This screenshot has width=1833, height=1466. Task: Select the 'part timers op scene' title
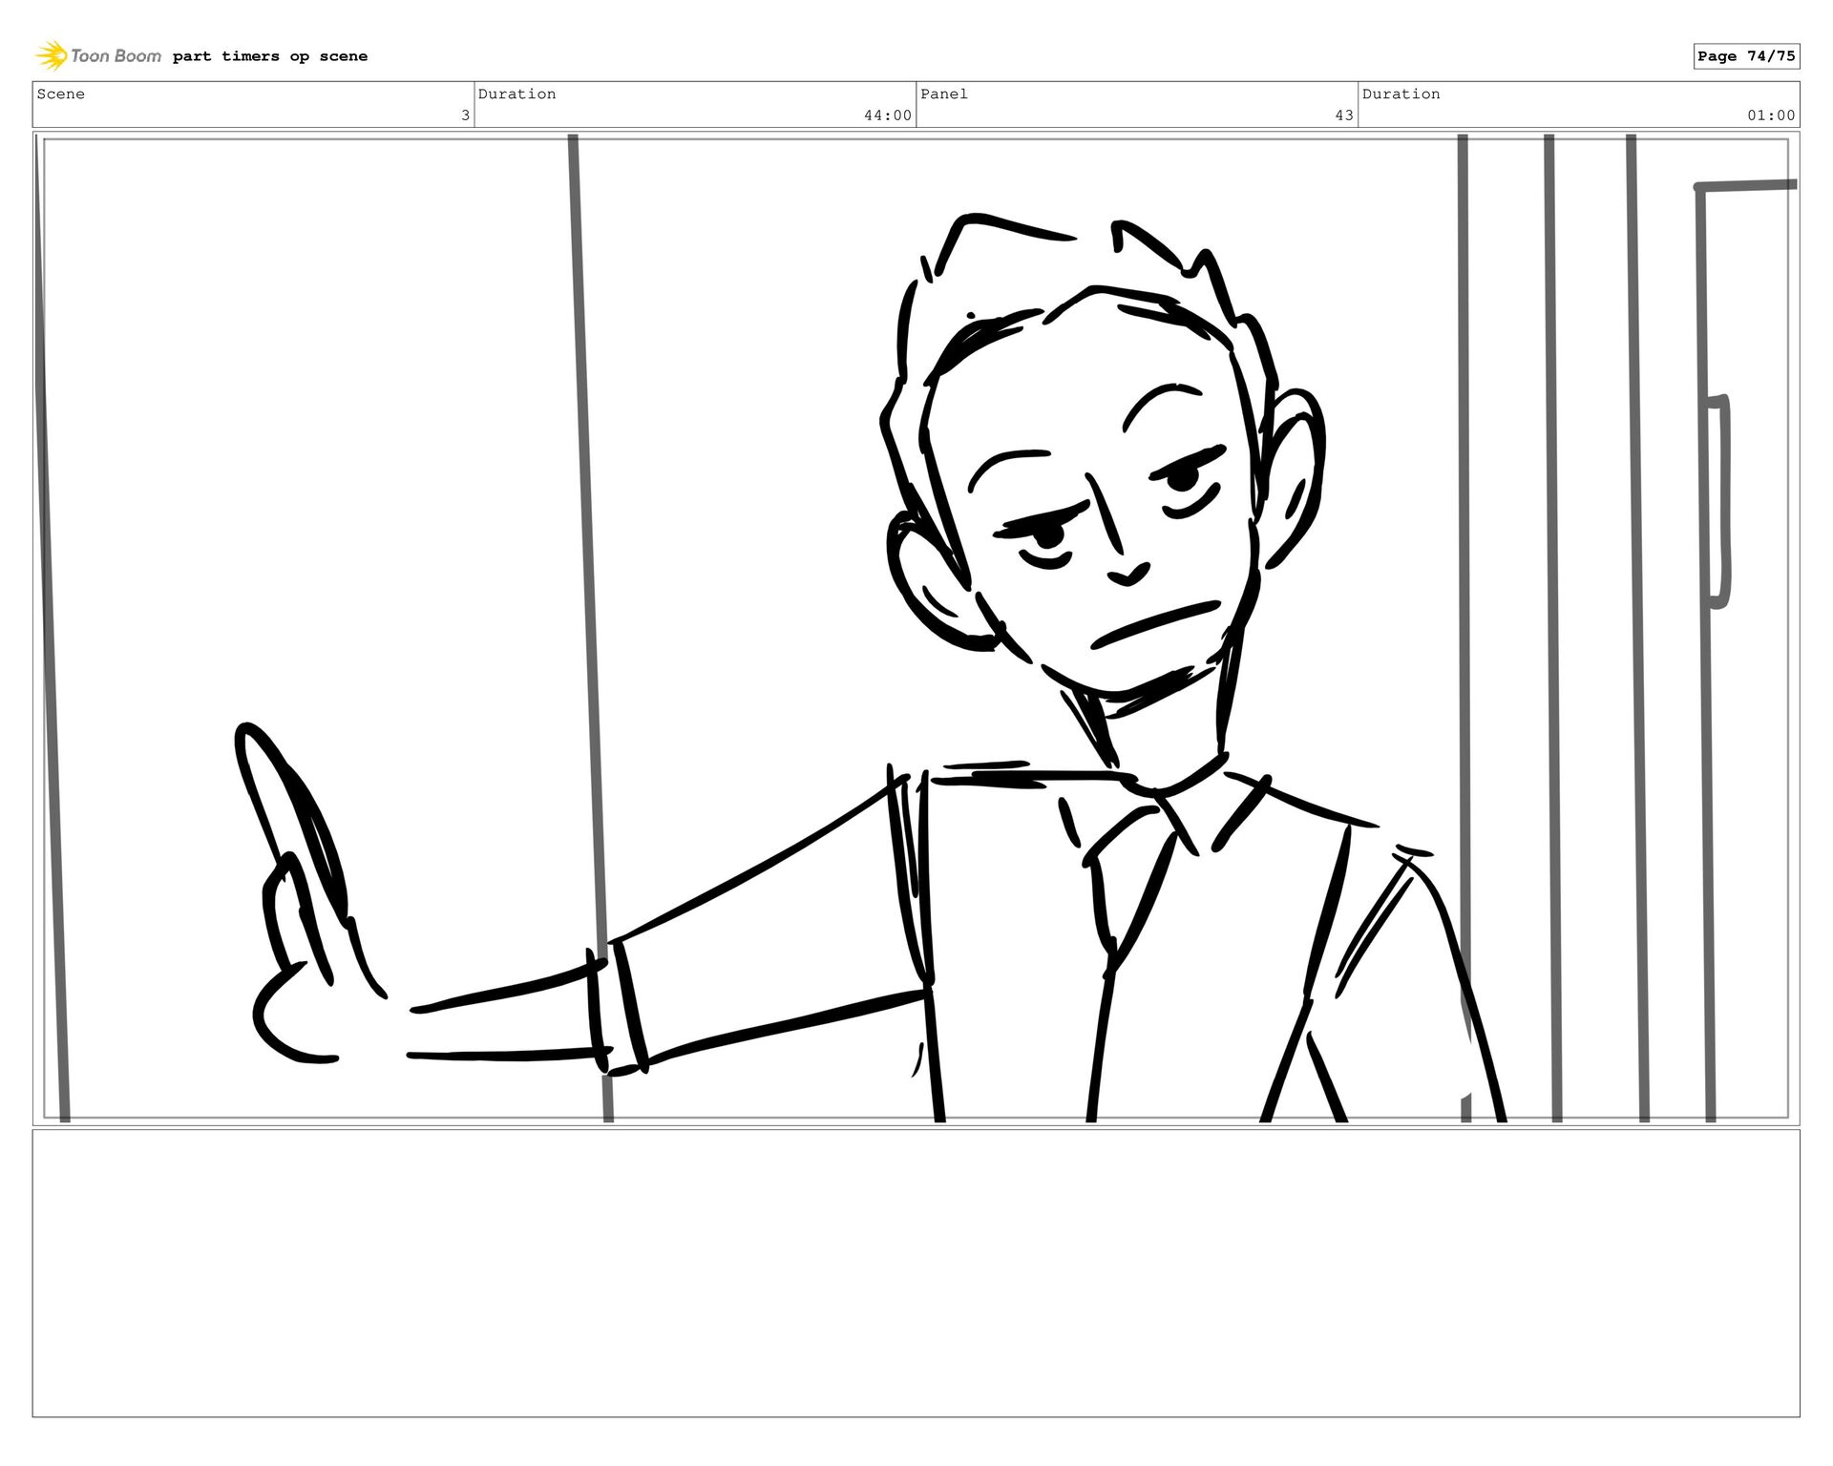(x=270, y=56)
